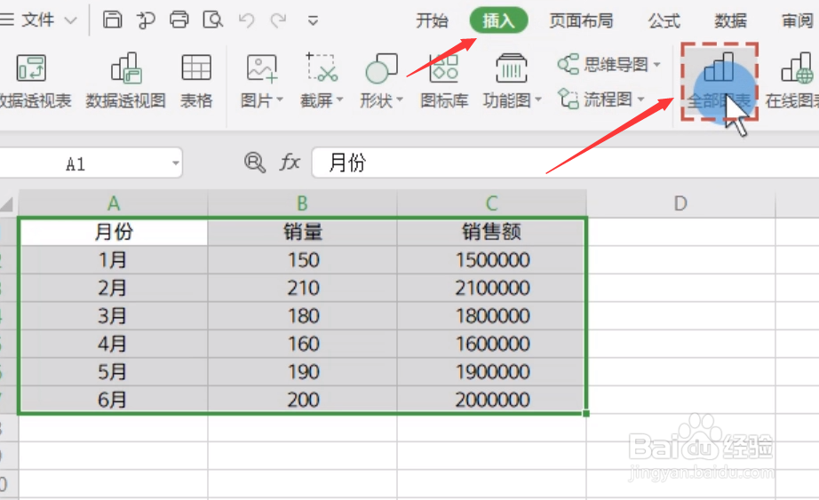Expand the 文件 menu dropdown arrow
Screen dimensions: 819x500
[x=70, y=21]
